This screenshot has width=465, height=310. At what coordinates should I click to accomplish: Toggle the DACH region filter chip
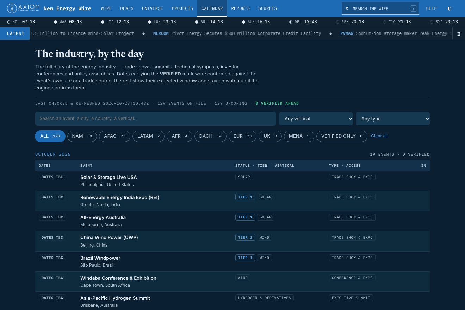pos(210,136)
